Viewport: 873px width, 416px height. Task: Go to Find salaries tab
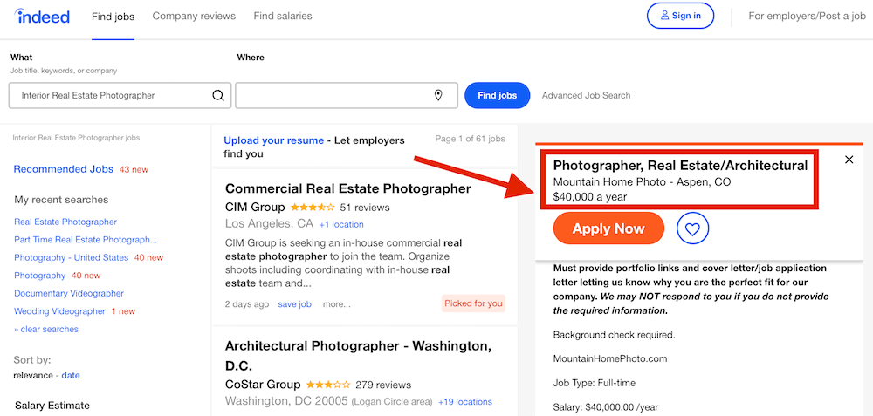[283, 16]
